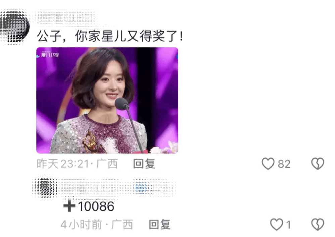The height and width of the screenshot is (237, 335).
Task: Select the +10086 reply text
Action: coord(89,206)
